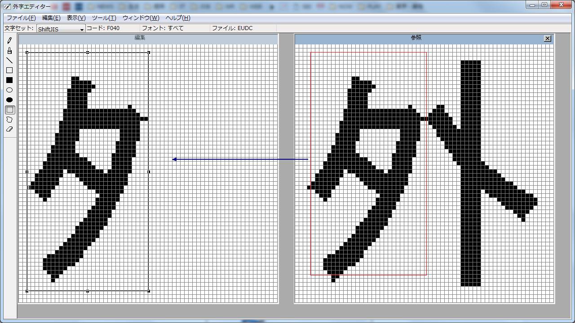Select the Pencil tool
Screen dimensions: 575x323
pos(9,40)
